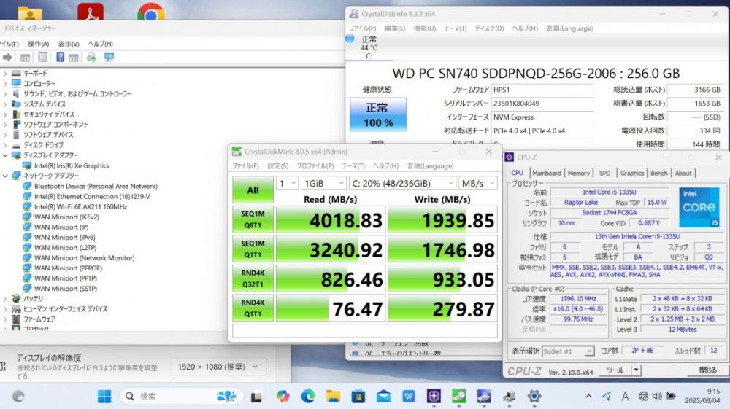This screenshot has height=409, width=730.
Task: Run the RND4K Q32T1 test
Action: click(253, 278)
